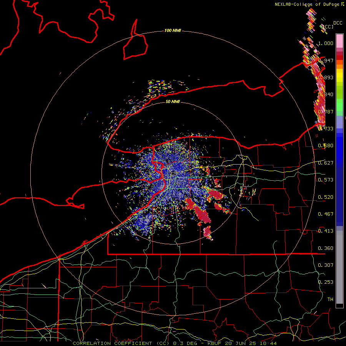This screenshot has height=346, width=346.
Task: Select the DCC product label above legend
Action: 338,23
